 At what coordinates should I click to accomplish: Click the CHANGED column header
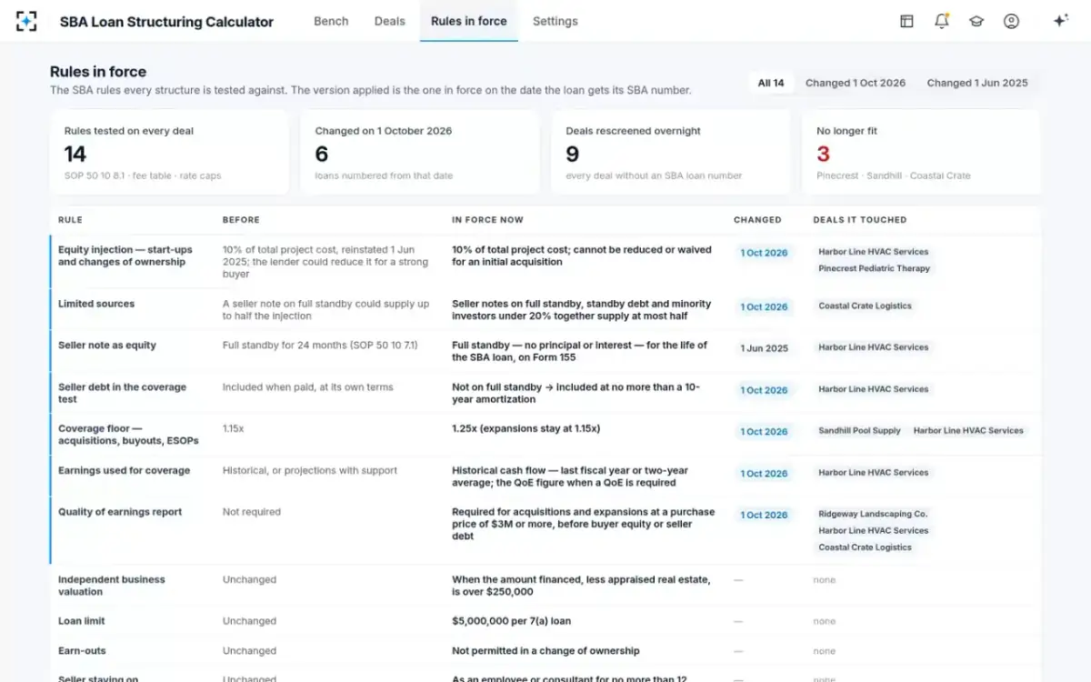pyautogui.click(x=757, y=220)
